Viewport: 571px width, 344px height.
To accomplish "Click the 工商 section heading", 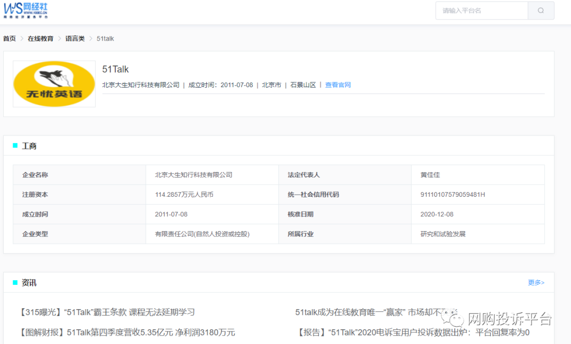I will tap(29, 146).
